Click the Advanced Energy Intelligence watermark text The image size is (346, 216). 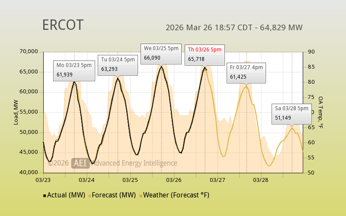[134, 163]
